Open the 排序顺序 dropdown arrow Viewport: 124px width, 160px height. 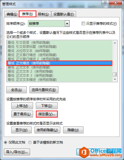pos(67,24)
